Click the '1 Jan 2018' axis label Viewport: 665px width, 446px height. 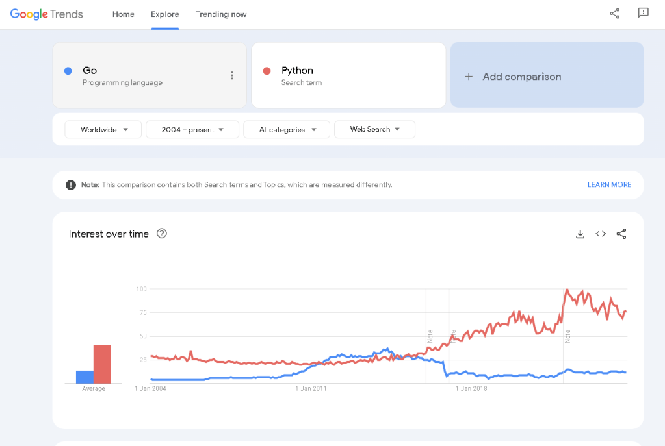(x=471, y=388)
